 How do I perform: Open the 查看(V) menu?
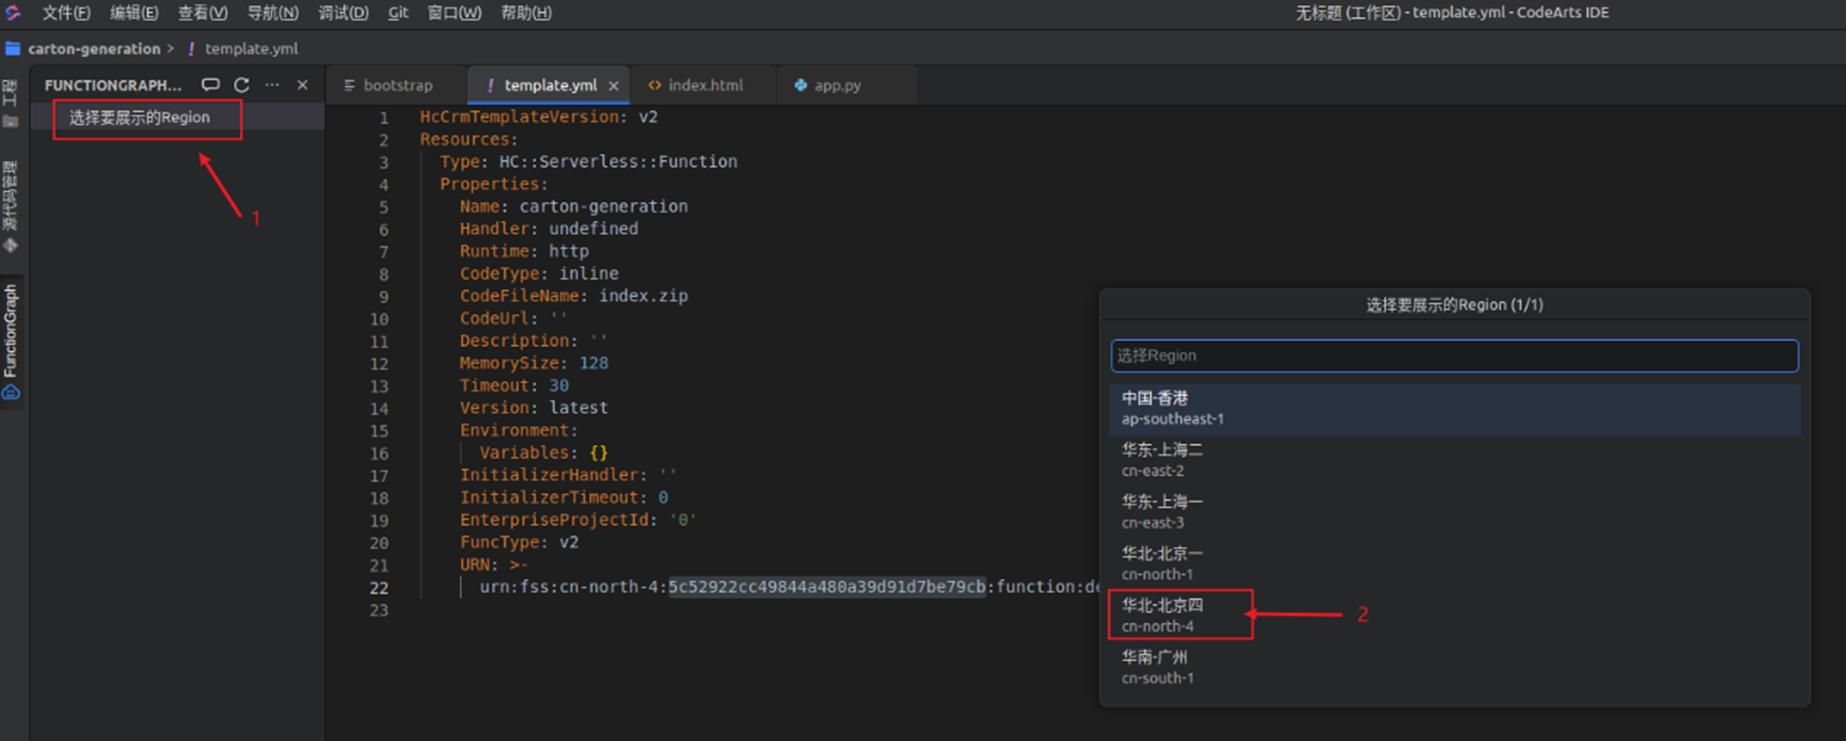(203, 12)
